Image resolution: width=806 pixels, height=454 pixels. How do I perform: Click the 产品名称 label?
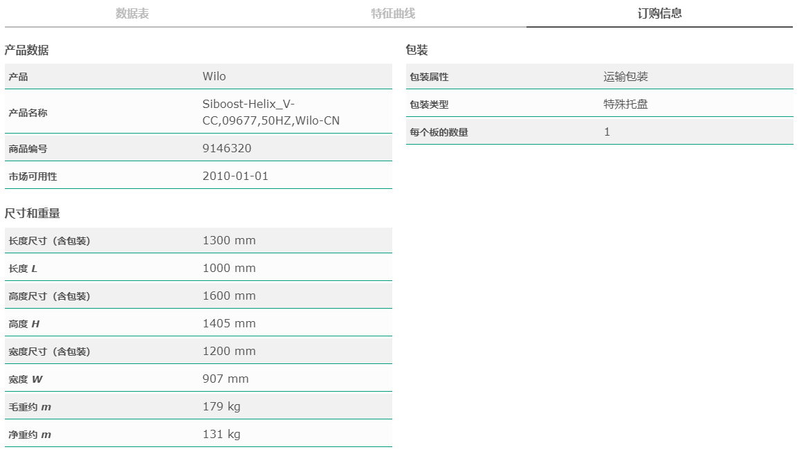click(x=28, y=113)
